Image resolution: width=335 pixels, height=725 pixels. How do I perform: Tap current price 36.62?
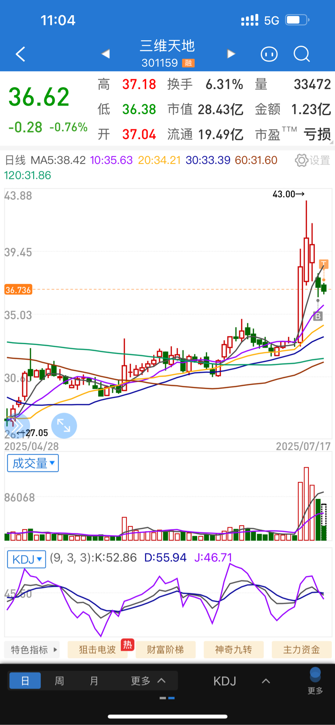point(39,97)
